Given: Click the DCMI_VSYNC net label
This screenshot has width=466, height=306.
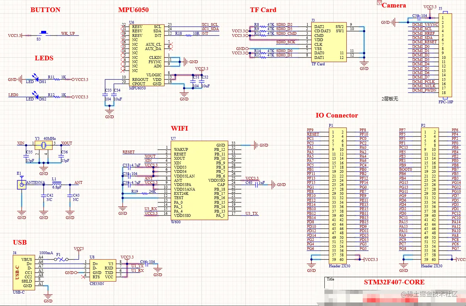Looking at the screenshot, I should click(x=425, y=24).
